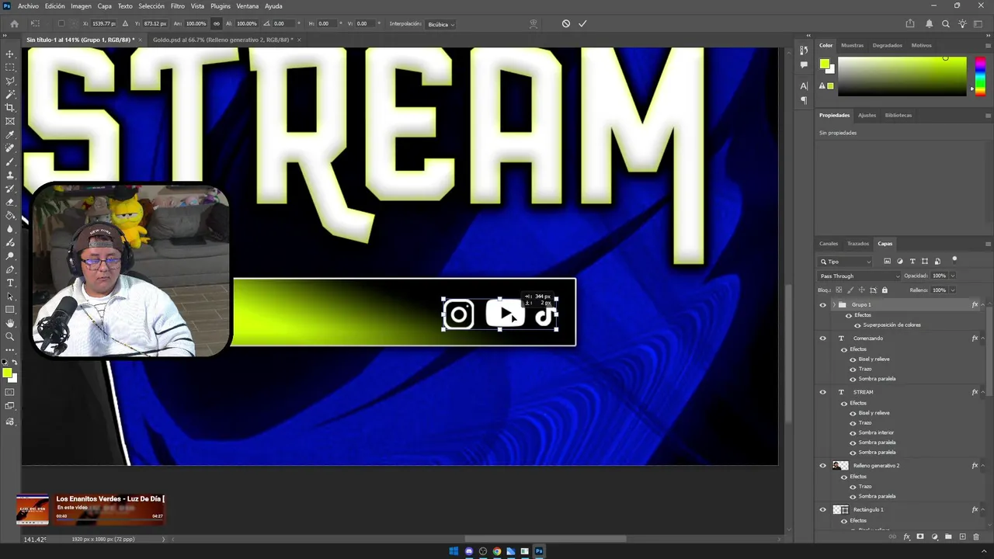The height and width of the screenshot is (559, 994).
Task: Select the Rectangular Marquee tool
Action: pos(10,68)
